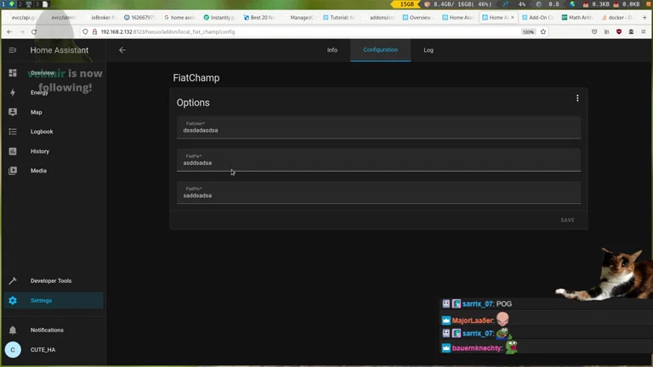Select the Configuration tab
The image size is (653, 367).
tap(380, 50)
